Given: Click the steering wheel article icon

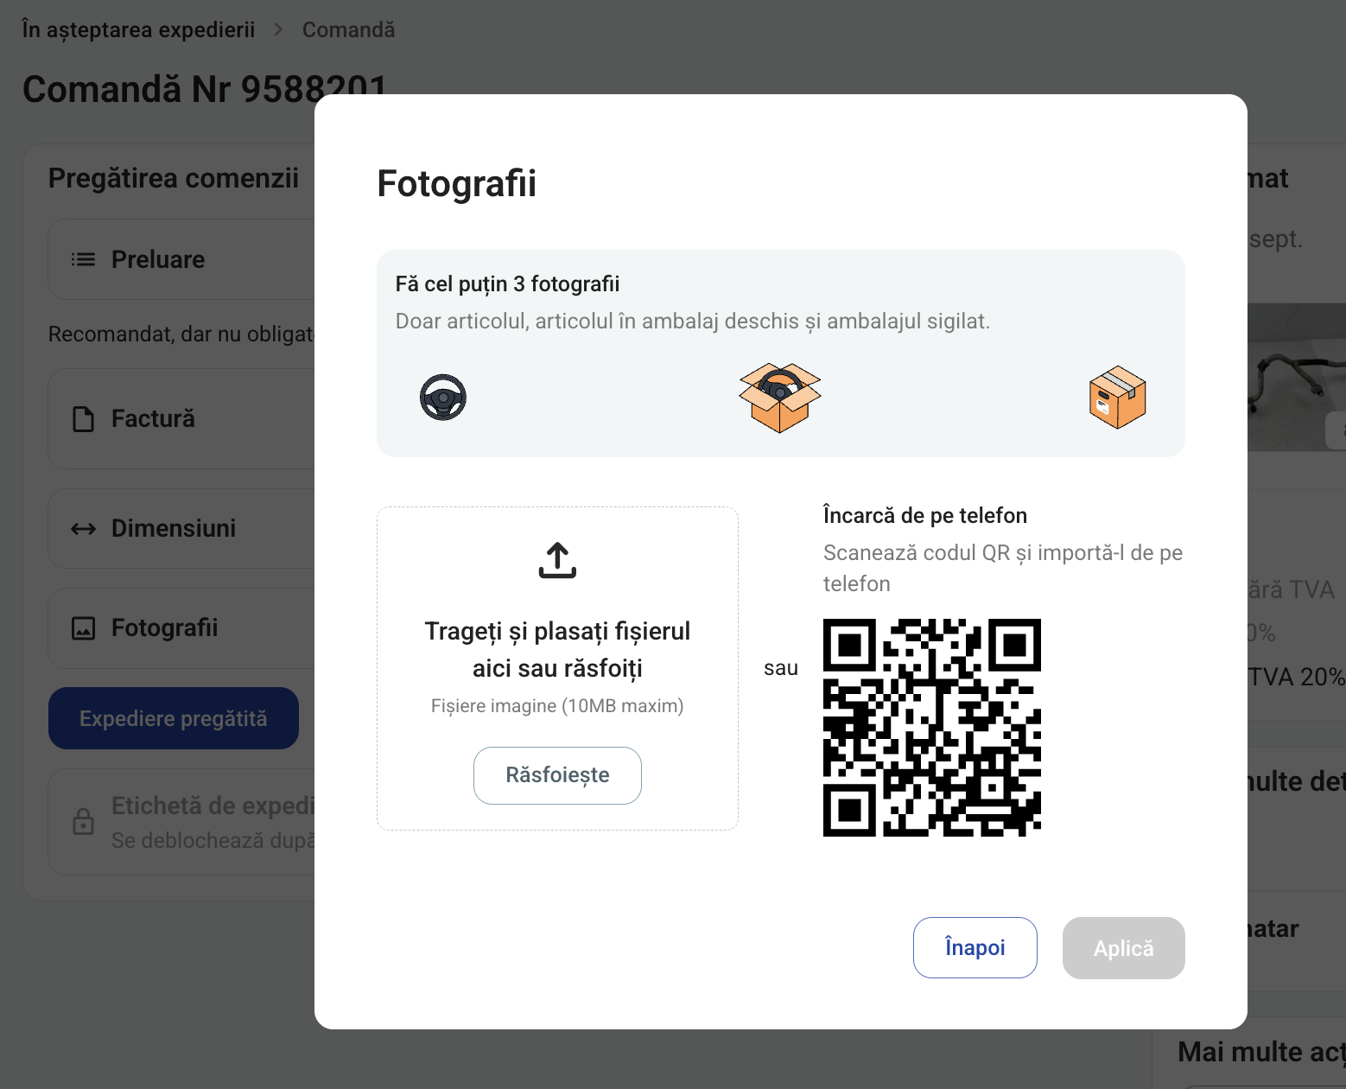Looking at the screenshot, I should [x=443, y=398].
